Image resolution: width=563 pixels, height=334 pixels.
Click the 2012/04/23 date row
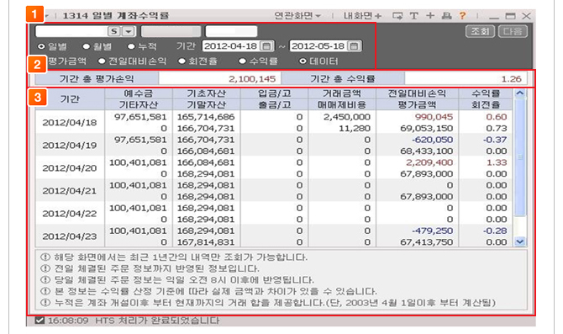pyautogui.click(x=70, y=236)
